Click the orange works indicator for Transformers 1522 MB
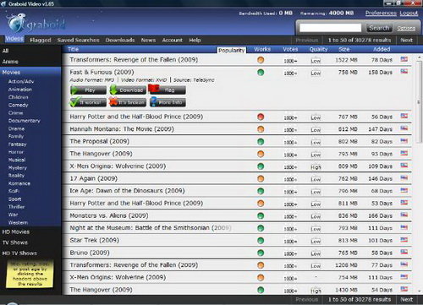Screen dimensions: 423x305 click(261, 60)
